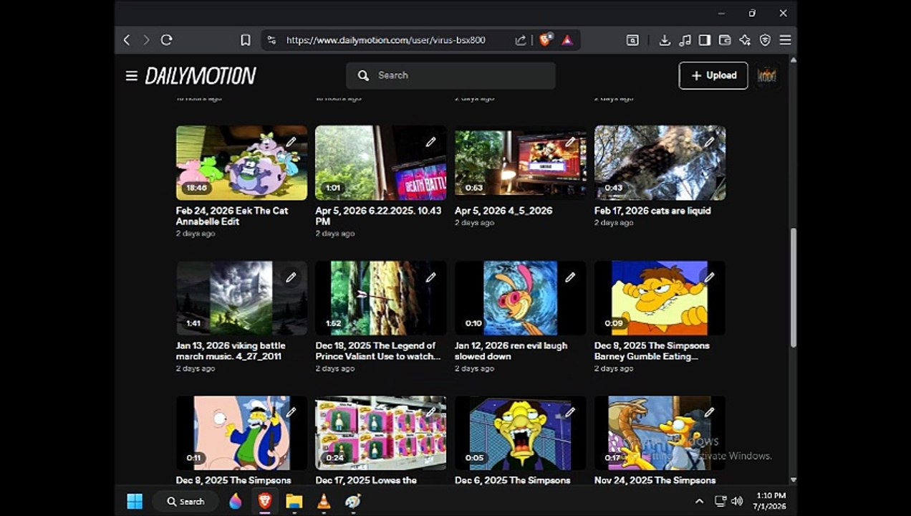Viewport: 911px width, 516px height.
Task: Play the ren evil laugh thumbnail
Action: click(x=521, y=298)
